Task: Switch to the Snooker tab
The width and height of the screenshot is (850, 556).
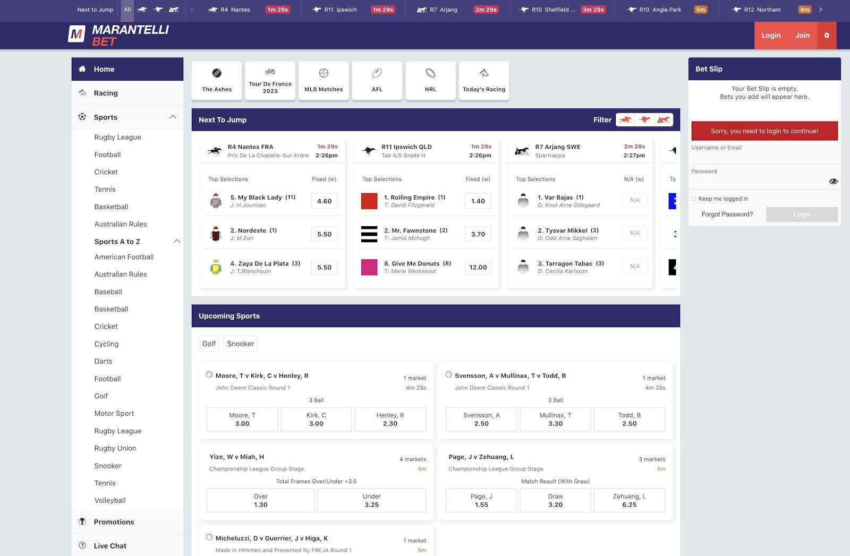Action: (x=240, y=343)
